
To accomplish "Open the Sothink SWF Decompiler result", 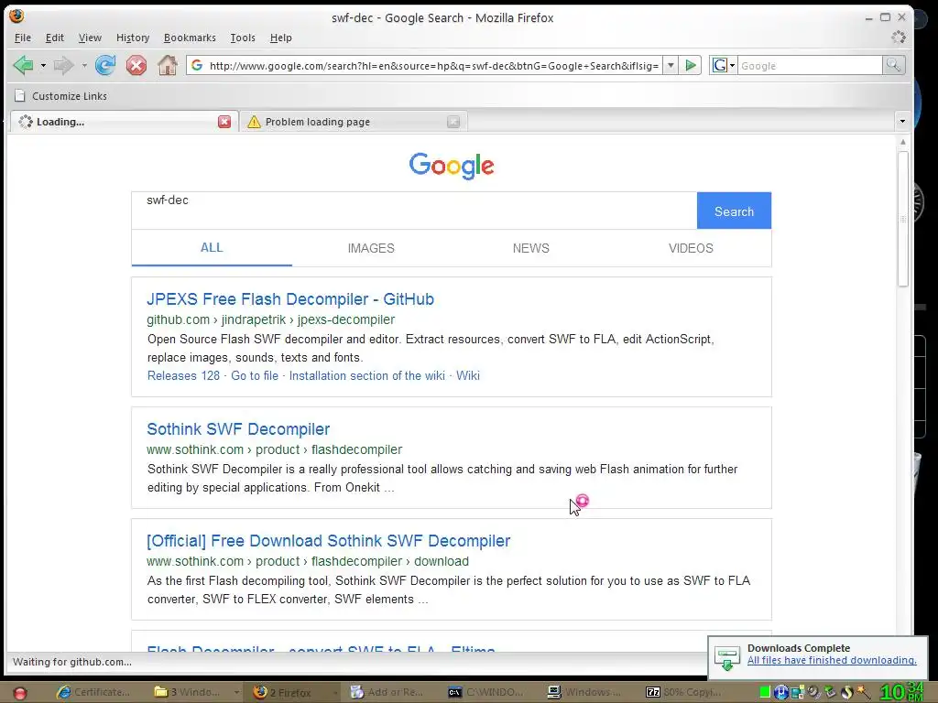I will point(238,428).
